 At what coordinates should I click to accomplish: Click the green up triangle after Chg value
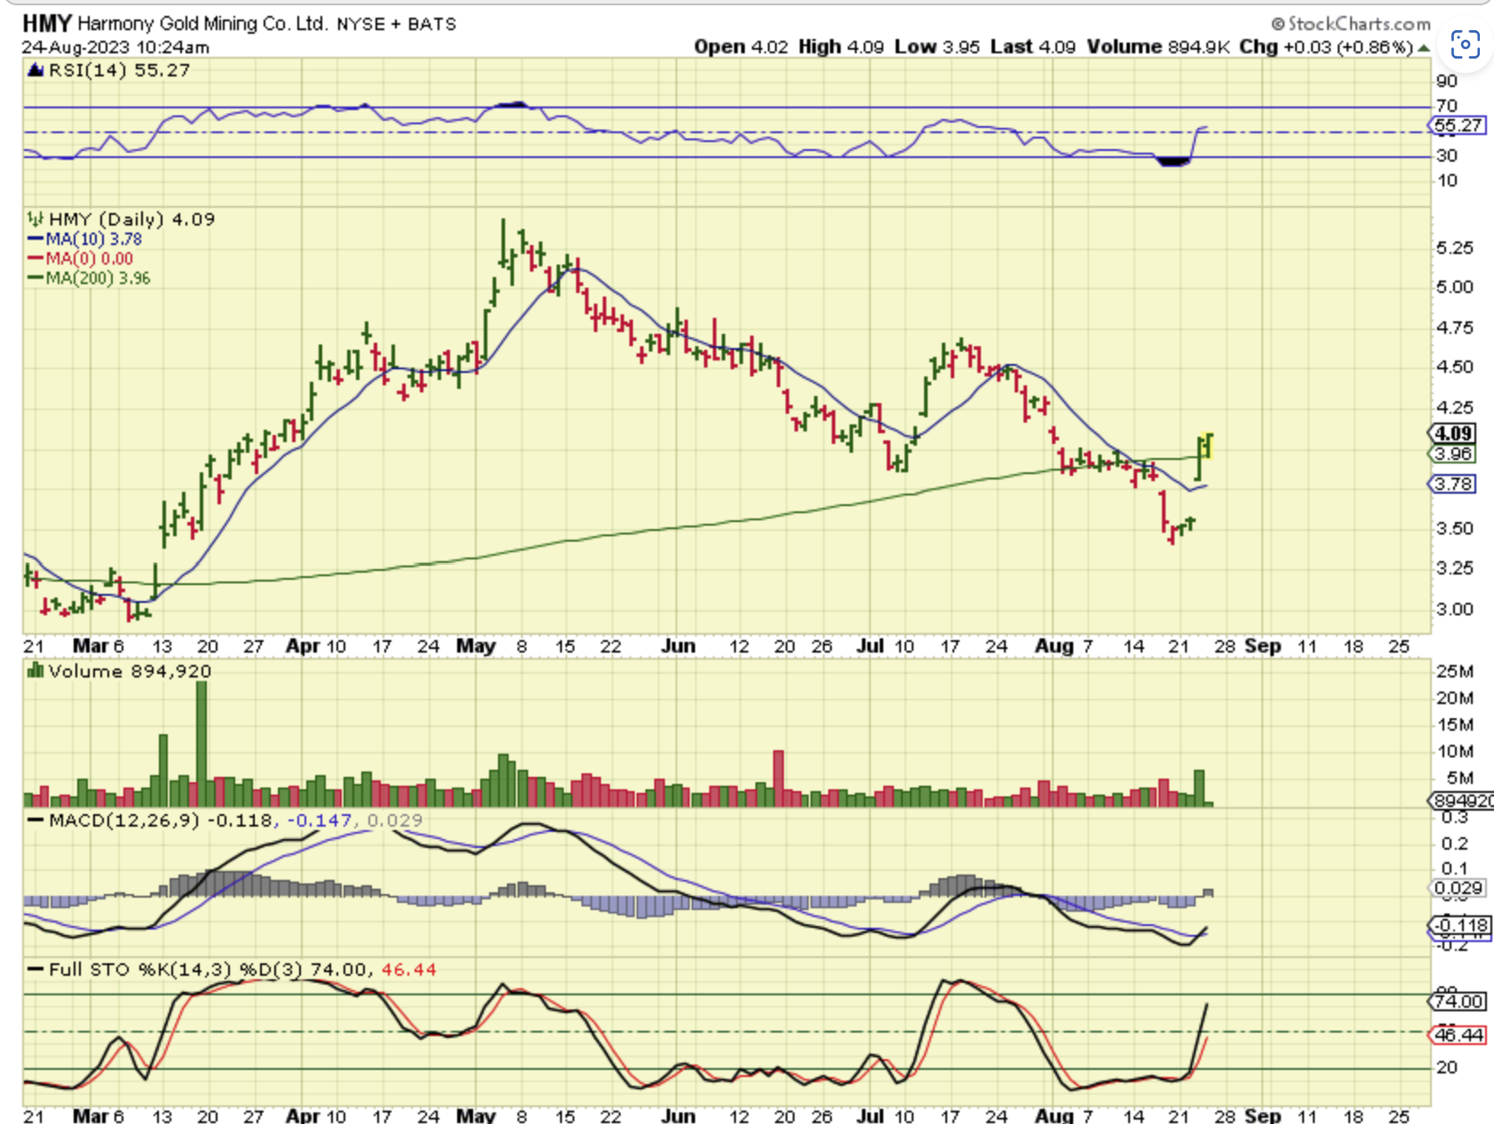click(x=1423, y=48)
